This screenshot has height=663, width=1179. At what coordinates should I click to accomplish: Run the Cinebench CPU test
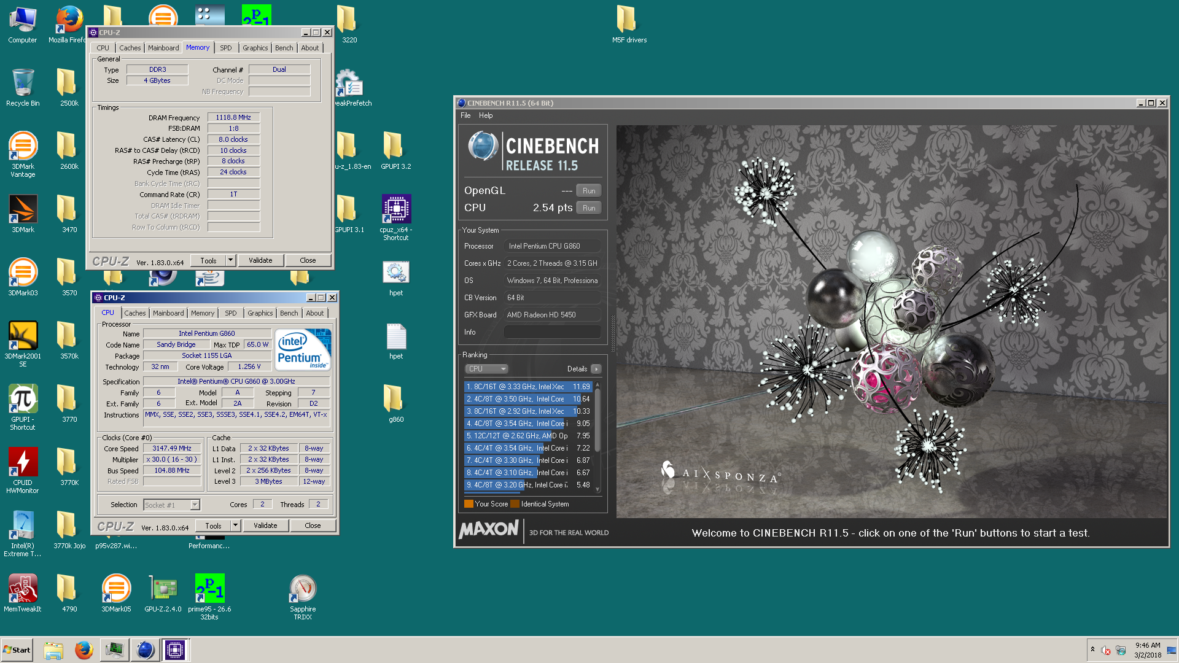click(589, 208)
